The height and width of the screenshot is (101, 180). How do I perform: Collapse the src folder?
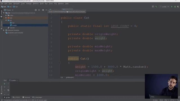tap(6, 20)
